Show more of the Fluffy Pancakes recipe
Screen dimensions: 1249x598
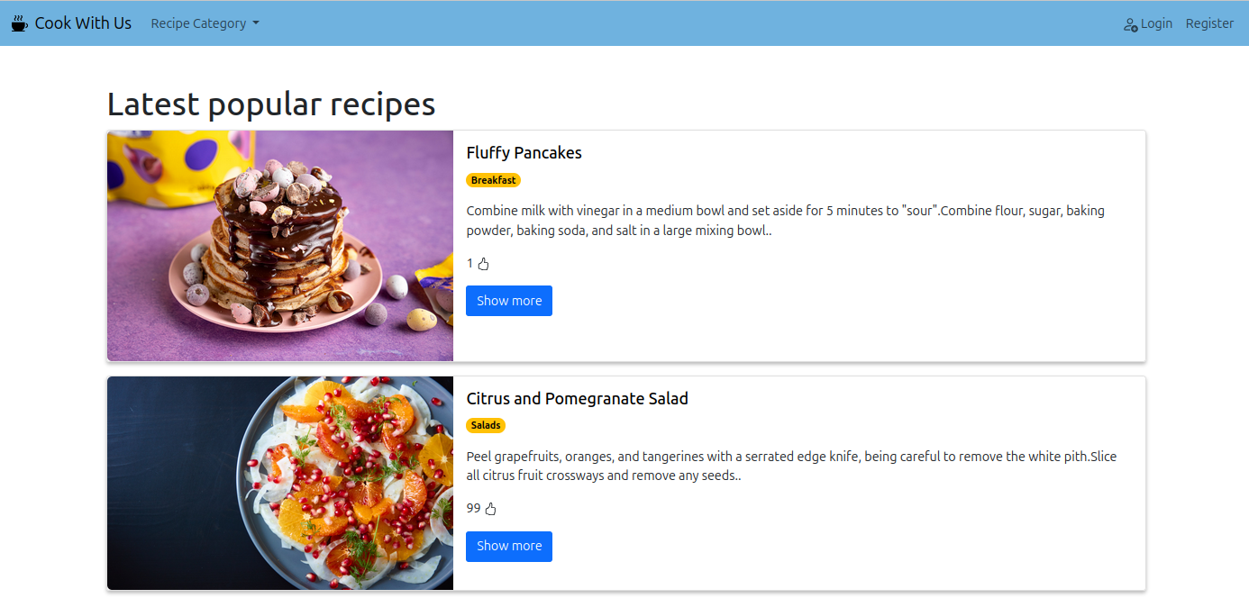click(x=509, y=301)
